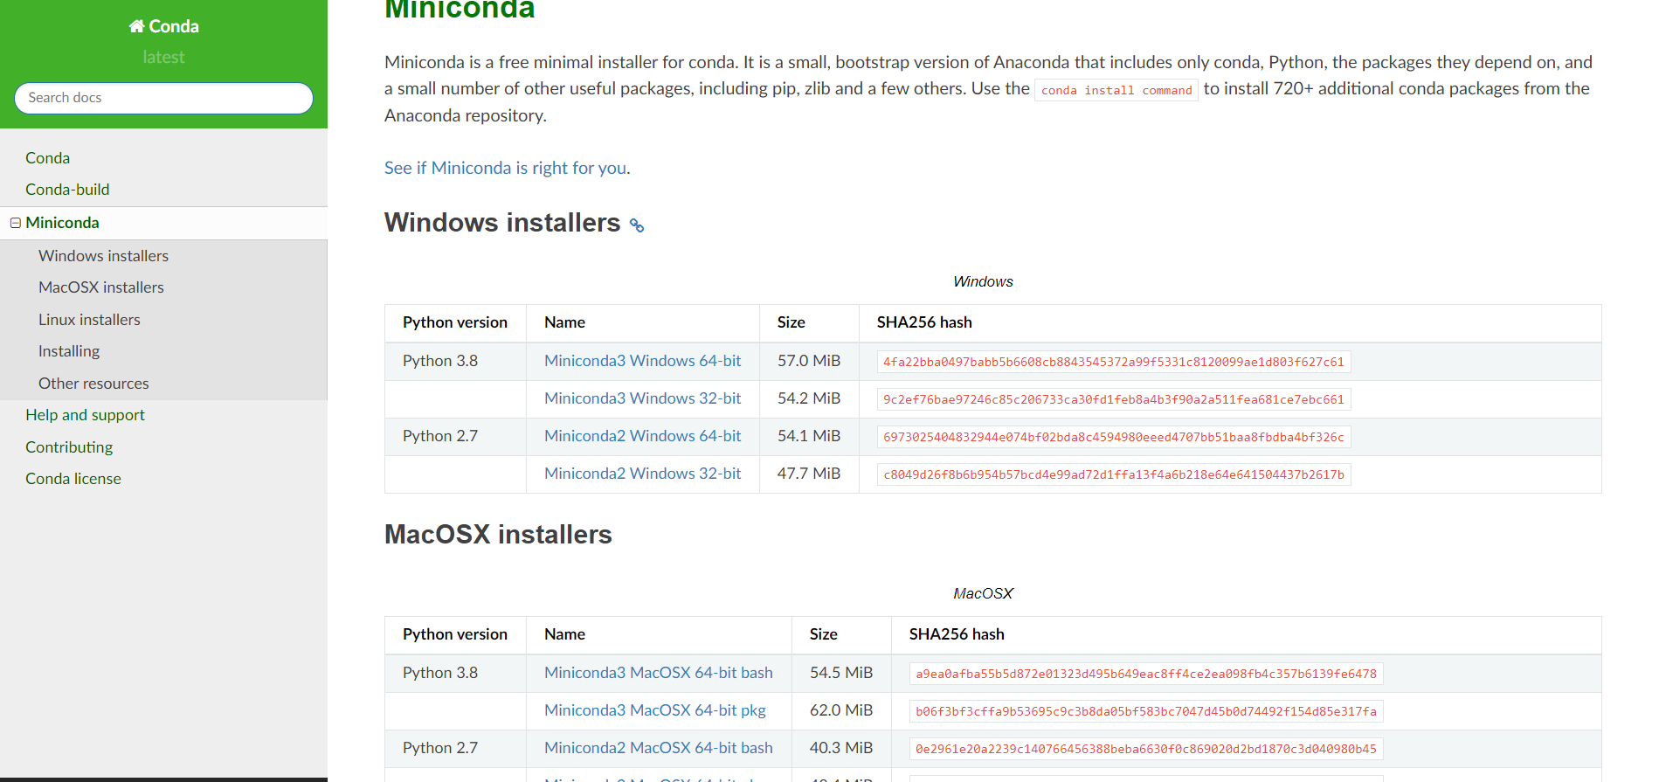This screenshot has width=1659, height=782.
Task: Download Miniconda3 Windows 64-bit
Action: 642,361
